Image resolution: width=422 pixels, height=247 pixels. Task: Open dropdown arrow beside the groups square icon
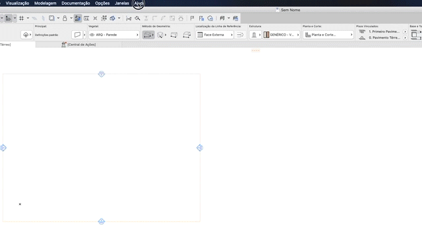point(58,18)
